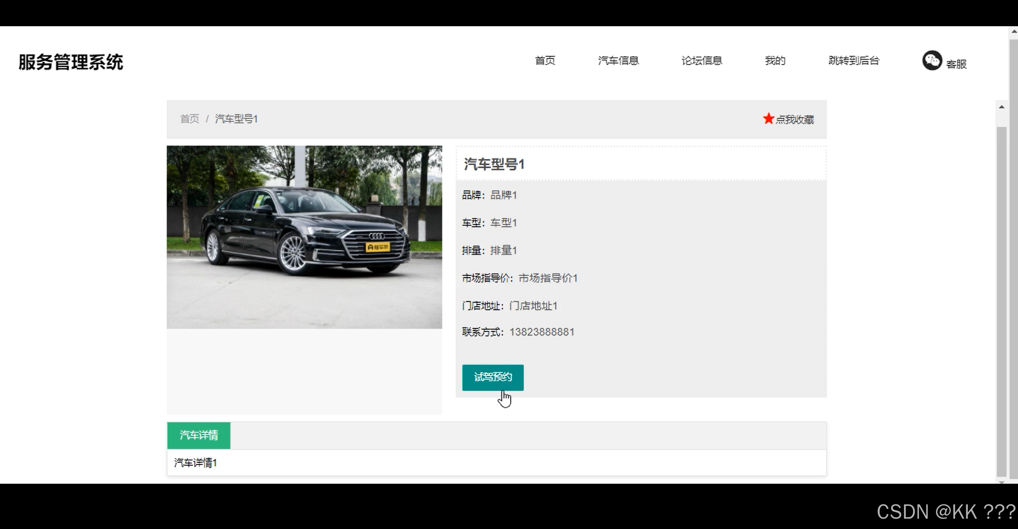Select the 汽车详情 tab

tap(199, 435)
